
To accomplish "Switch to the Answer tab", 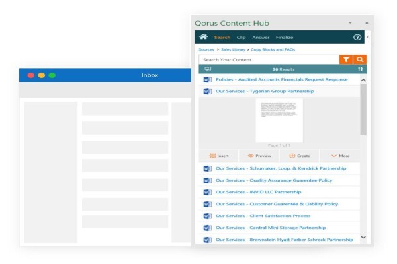I will coord(261,37).
